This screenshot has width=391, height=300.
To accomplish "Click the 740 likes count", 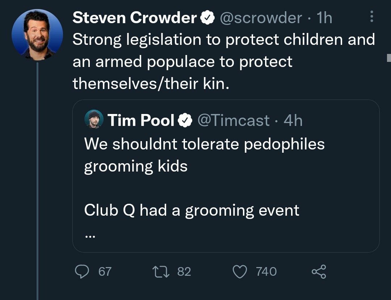I will coord(266,271).
